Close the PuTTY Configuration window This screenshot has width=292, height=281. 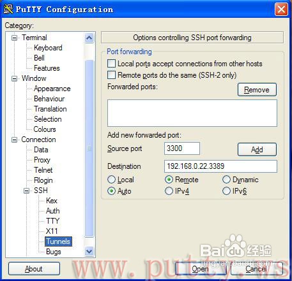click(x=281, y=10)
